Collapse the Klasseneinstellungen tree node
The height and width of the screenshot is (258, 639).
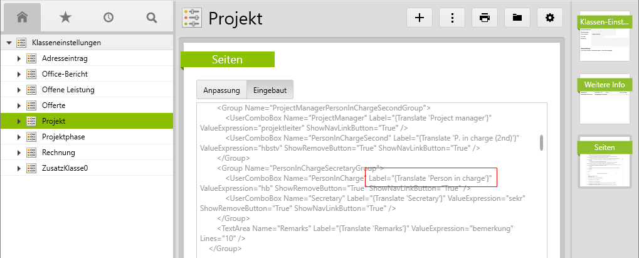[x=9, y=43]
